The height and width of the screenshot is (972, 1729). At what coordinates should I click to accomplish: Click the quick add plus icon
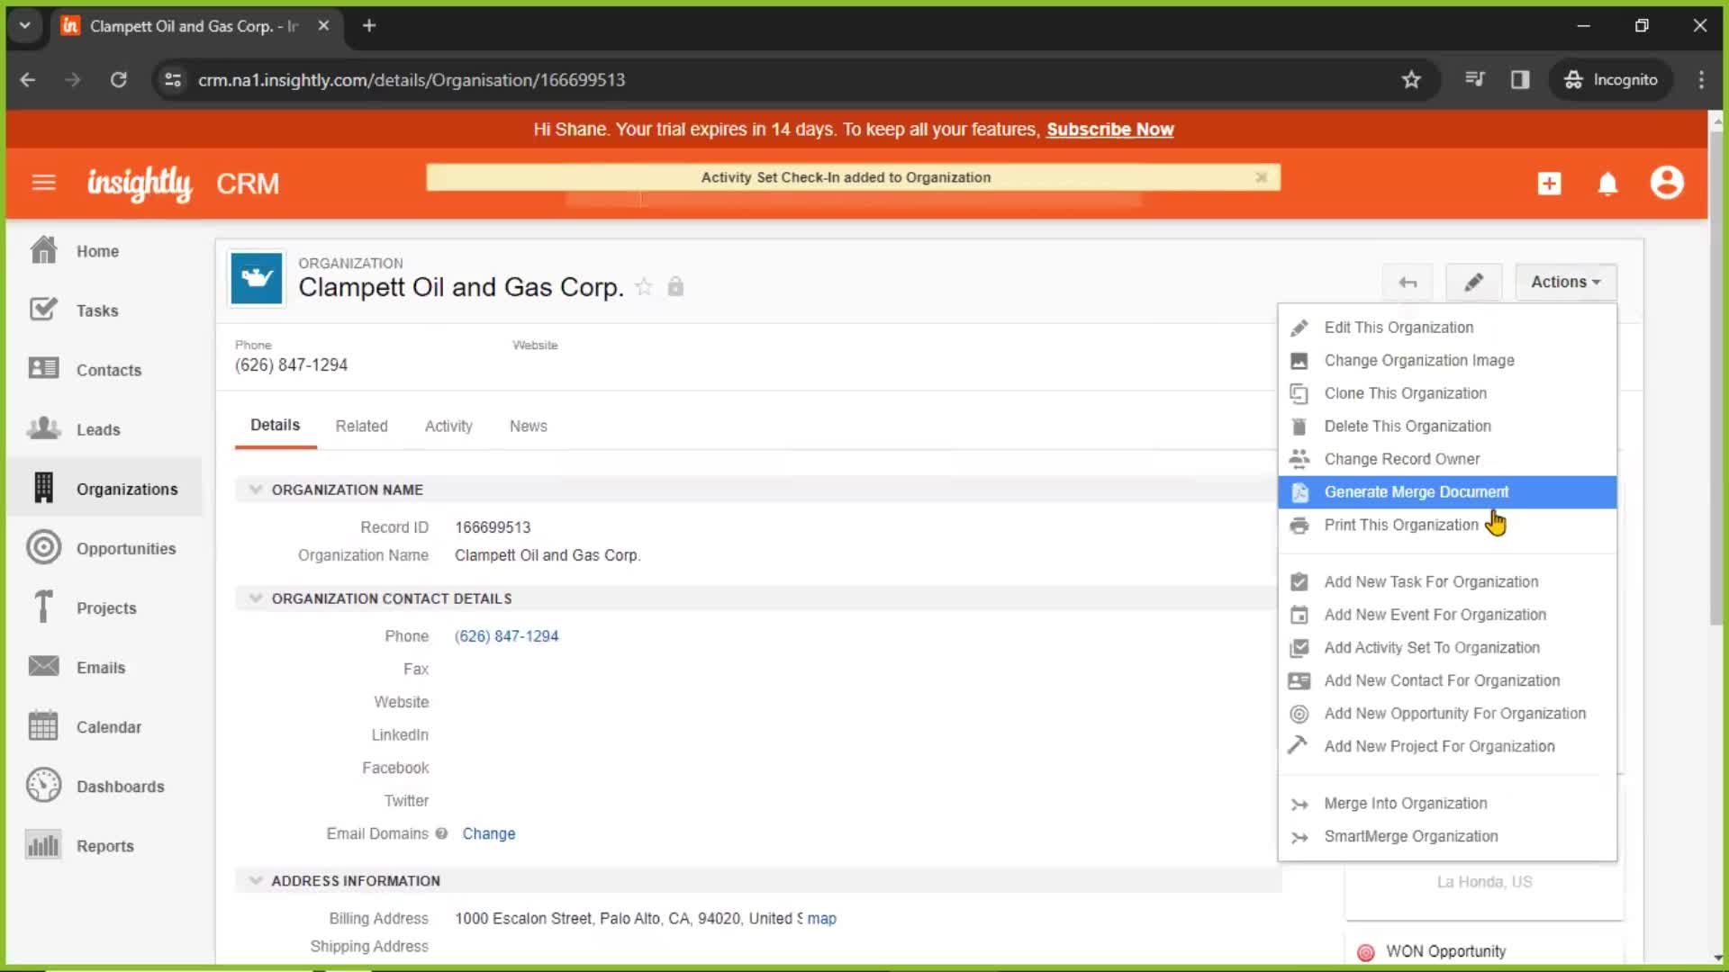click(1549, 184)
